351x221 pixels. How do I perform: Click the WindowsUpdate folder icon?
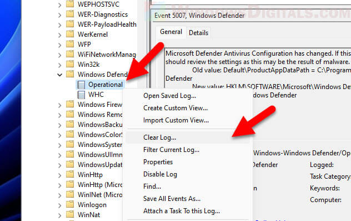(x=70, y=164)
